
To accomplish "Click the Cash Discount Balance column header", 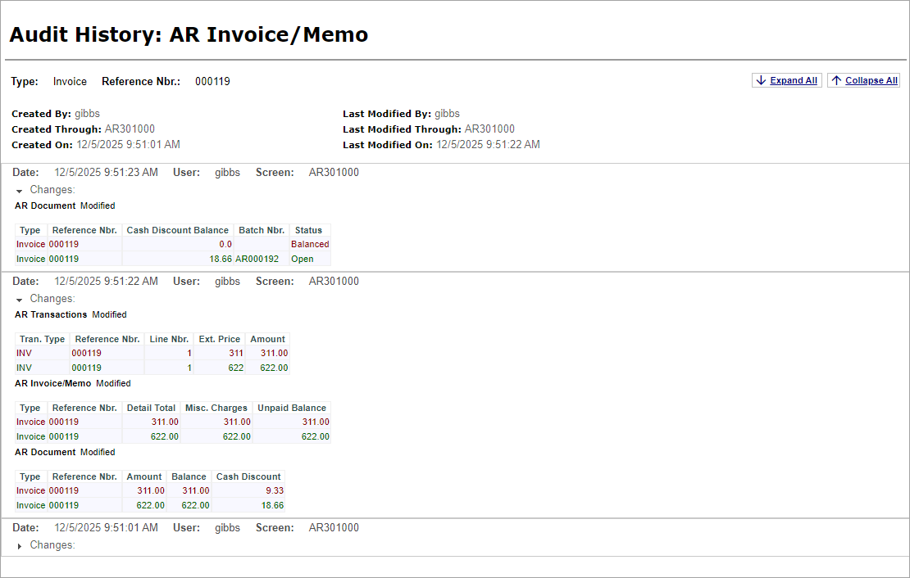I will [177, 231].
